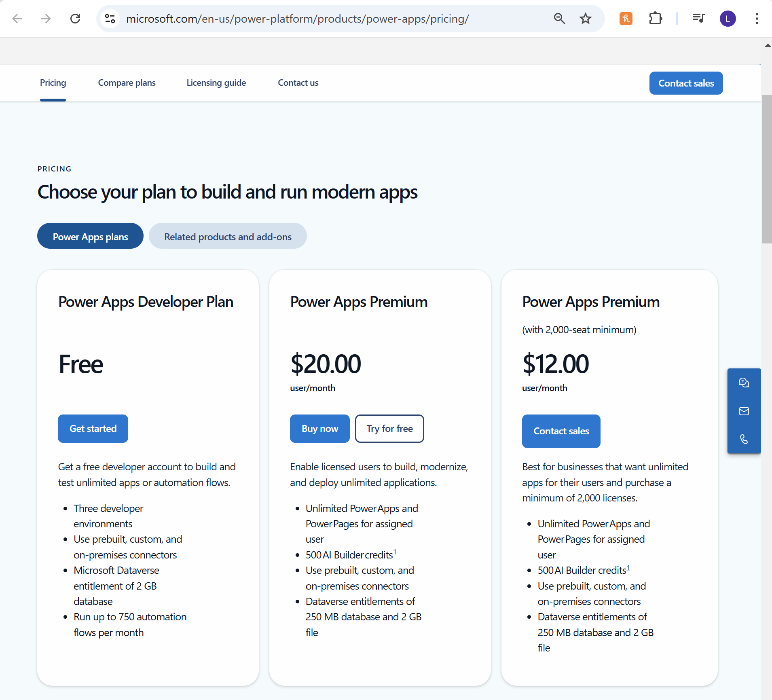Open the media control icon

(698, 19)
